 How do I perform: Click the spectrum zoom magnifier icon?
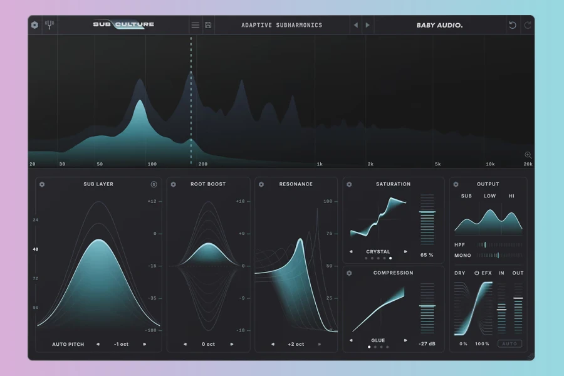(528, 155)
